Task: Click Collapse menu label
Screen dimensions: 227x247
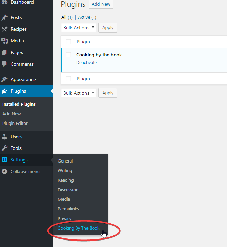Action: (25, 171)
